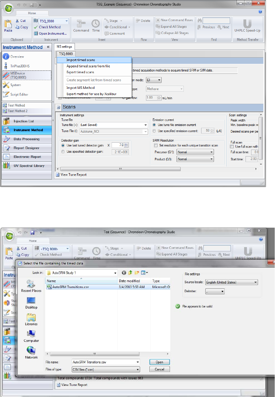275x397 pixels.
Task: Click Paste icon in top window ribbon
Action: [8, 26]
